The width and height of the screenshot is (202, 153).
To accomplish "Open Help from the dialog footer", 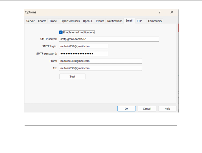I will (x=167, y=109).
